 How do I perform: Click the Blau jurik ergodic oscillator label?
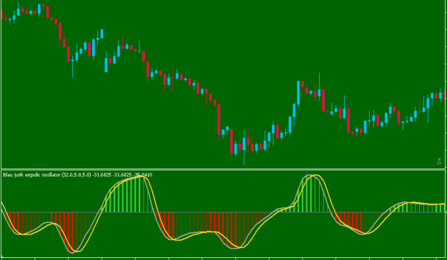77,174
